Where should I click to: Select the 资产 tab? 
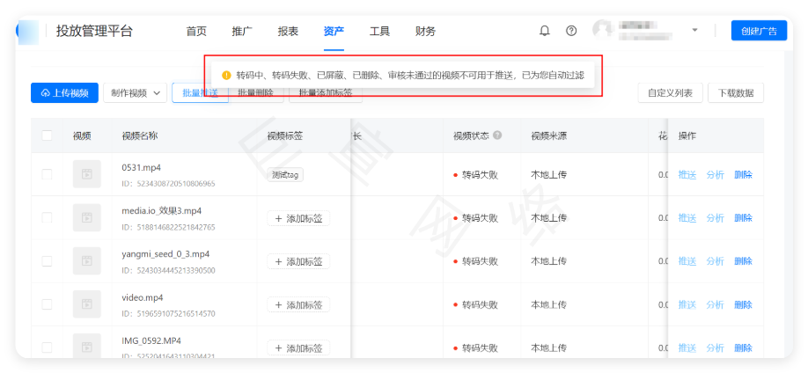click(x=334, y=32)
